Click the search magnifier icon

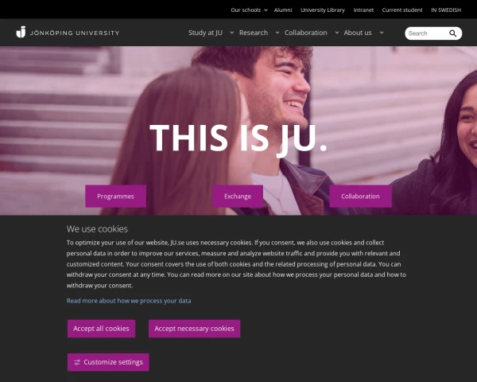pyautogui.click(x=452, y=33)
